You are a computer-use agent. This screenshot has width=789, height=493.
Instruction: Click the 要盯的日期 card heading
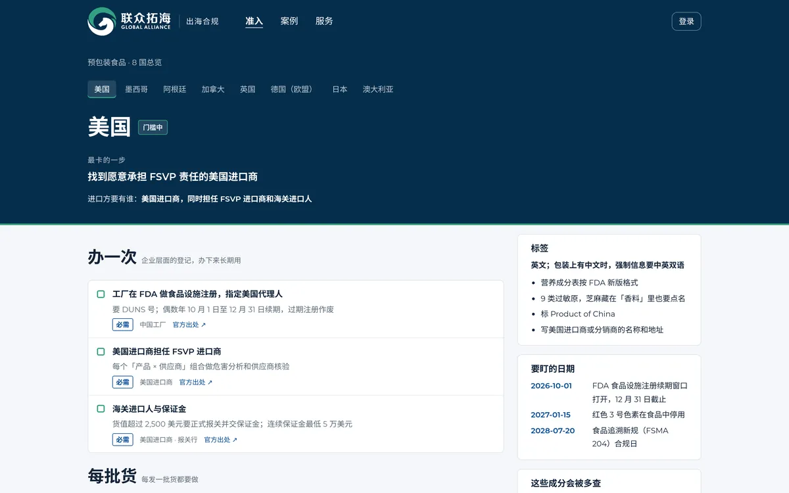coord(553,369)
